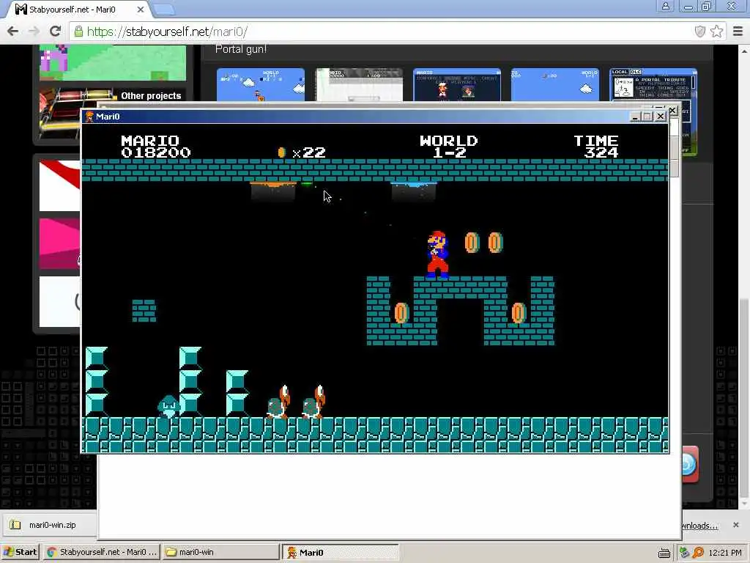
Task: Click the network tray icon
Action: [685, 553]
